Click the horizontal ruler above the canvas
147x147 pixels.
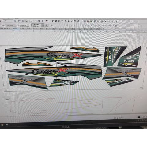(x=73, y=31)
